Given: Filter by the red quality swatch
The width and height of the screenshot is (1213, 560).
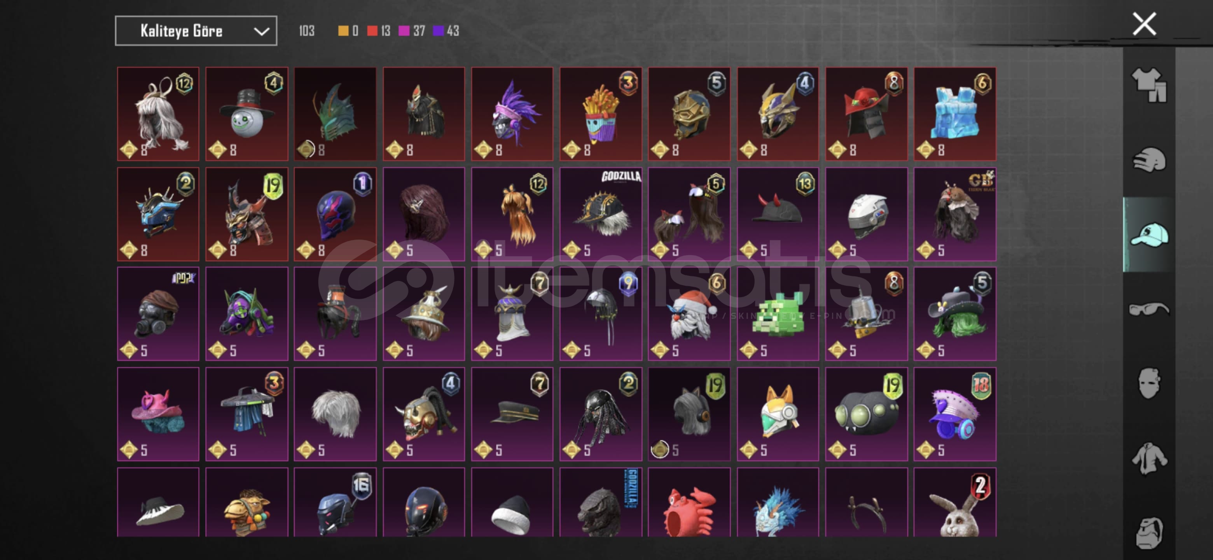Looking at the screenshot, I should (372, 31).
